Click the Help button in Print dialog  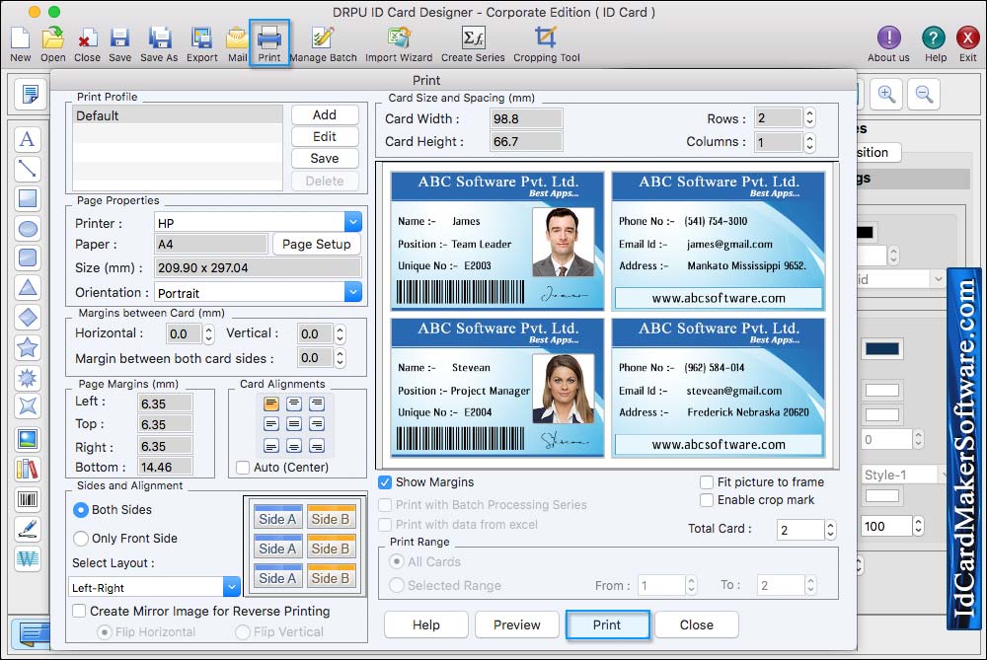(x=426, y=624)
